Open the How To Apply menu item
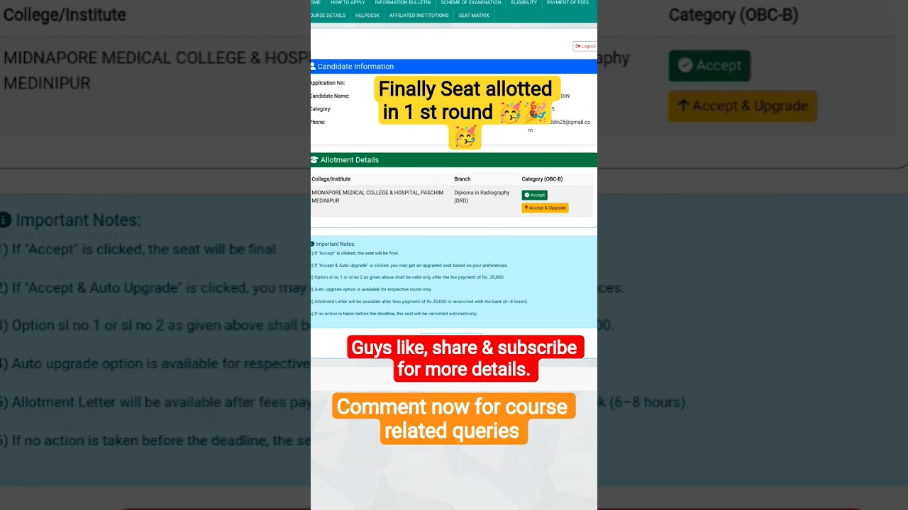Image resolution: width=908 pixels, height=510 pixels. tap(348, 3)
